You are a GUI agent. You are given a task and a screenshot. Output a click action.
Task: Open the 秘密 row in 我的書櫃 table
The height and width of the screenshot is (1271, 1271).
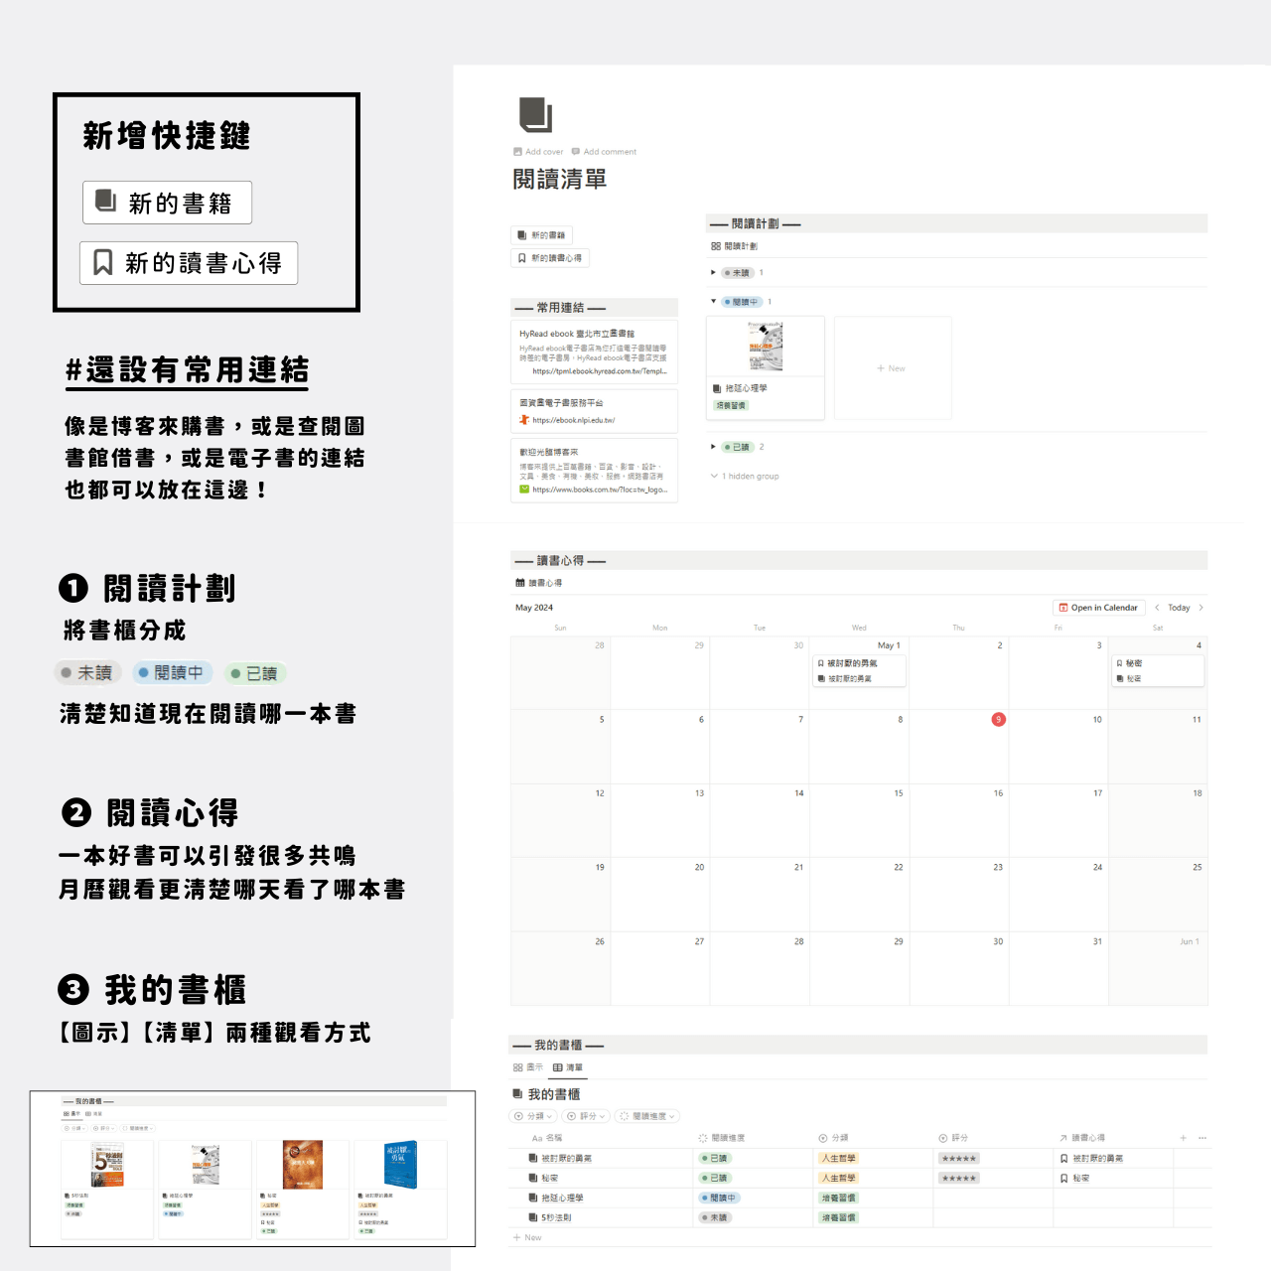(x=544, y=1179)
